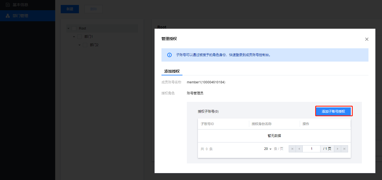Close the 管理授权 dialog
382x180 pixels.
(367, 39)
